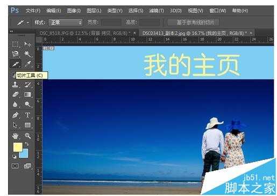
Task: Close the DSC_8518.JPG tab
Action: pos(134,33)
